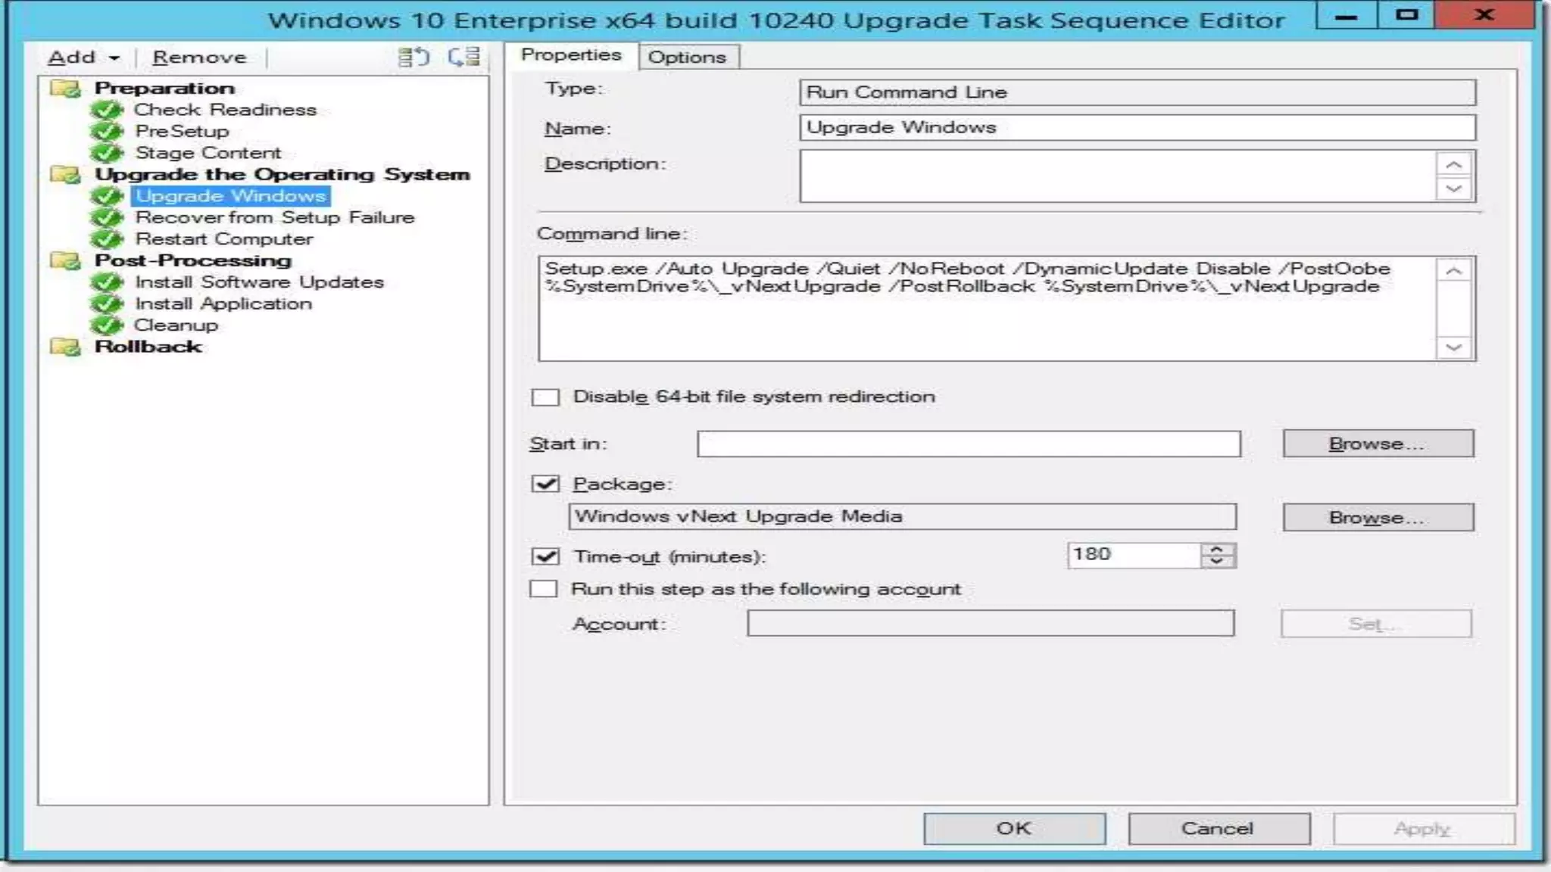Click the Install Application green check icon
This screenshot has width=1551, height=872.
107,304
